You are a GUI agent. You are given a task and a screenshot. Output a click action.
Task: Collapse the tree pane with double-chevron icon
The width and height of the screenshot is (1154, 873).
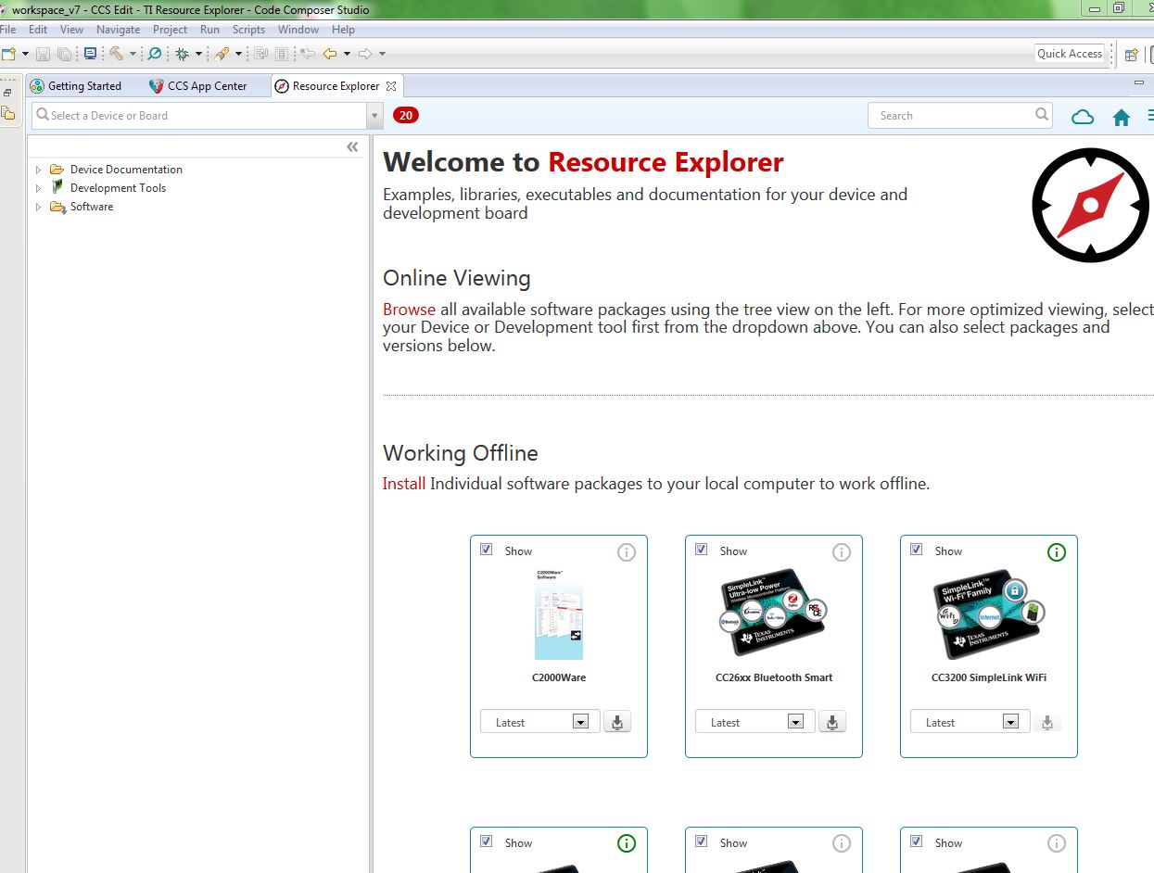(x=352, y=146)
